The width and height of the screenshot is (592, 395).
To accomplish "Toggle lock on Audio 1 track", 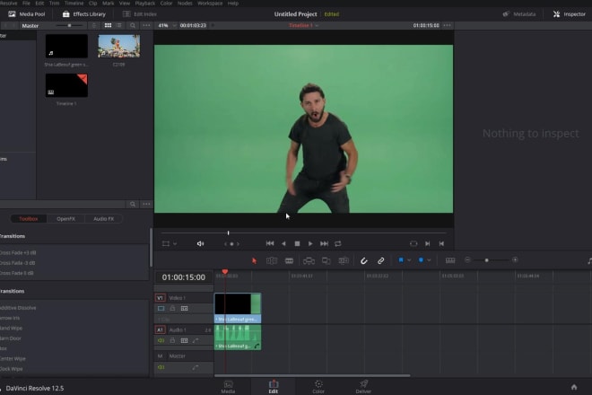I will [172, 340].
